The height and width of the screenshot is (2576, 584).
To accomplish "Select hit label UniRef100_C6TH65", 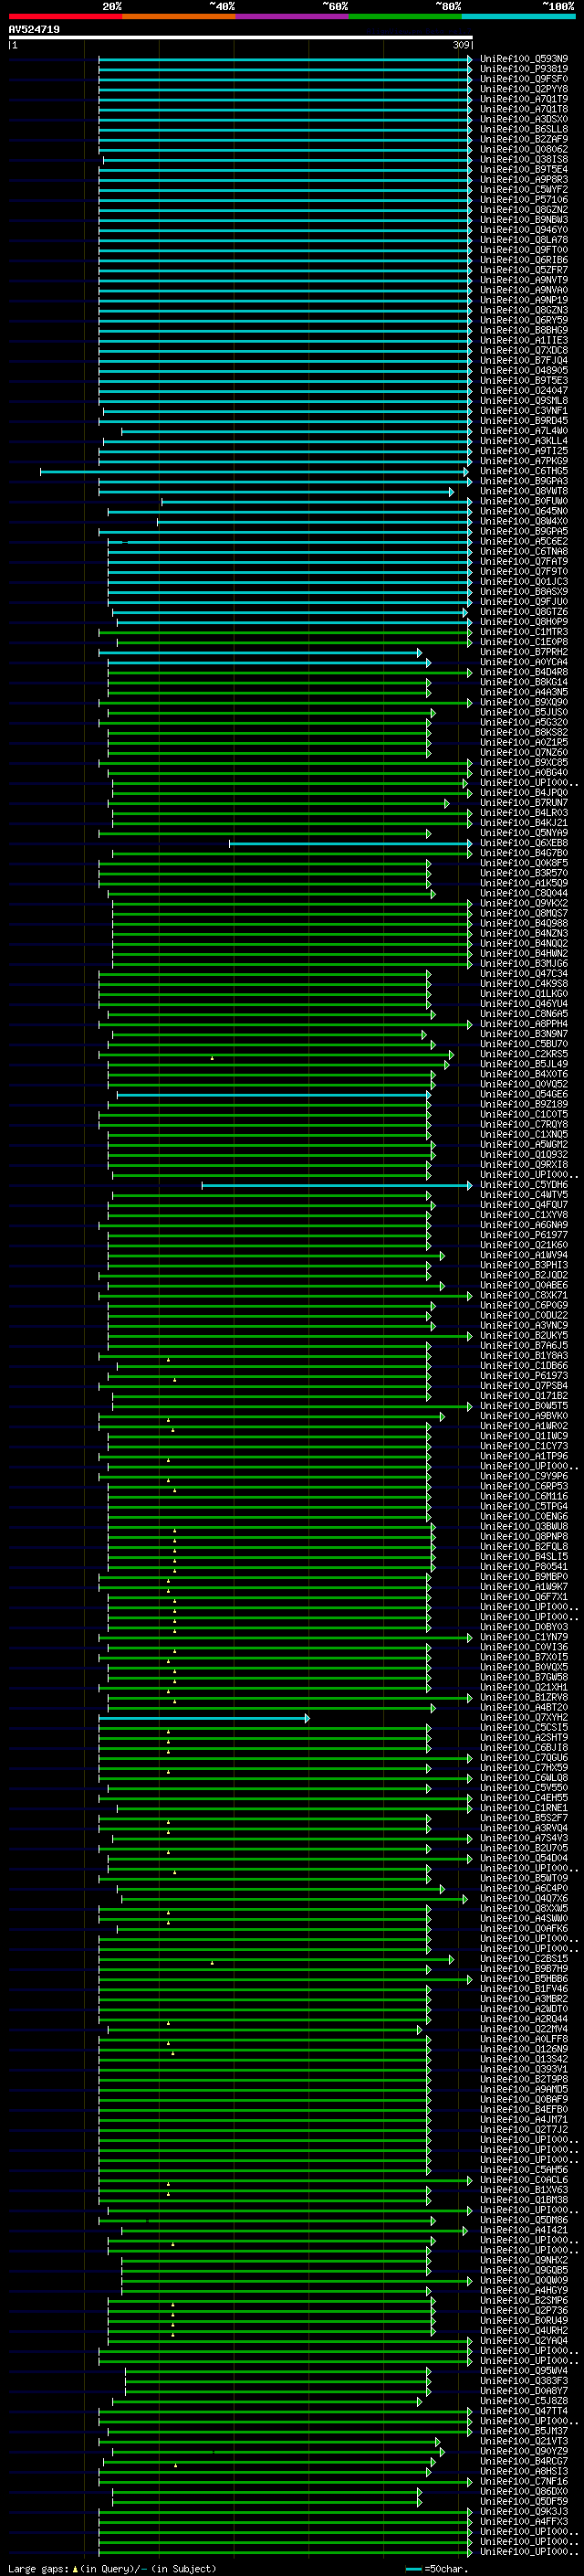I will coord(524,471).
